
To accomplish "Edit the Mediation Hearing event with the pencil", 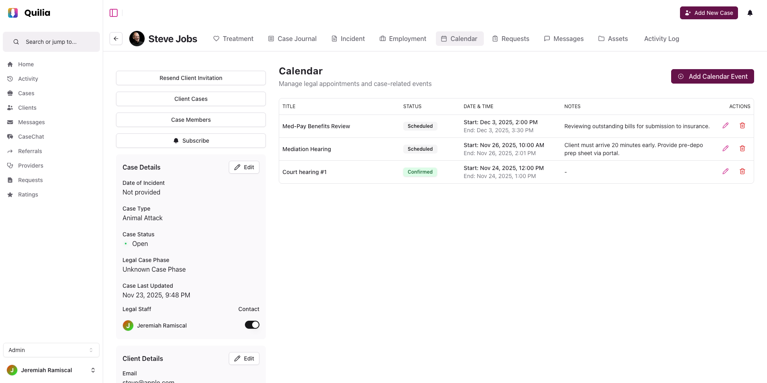I will coord(726,148).
